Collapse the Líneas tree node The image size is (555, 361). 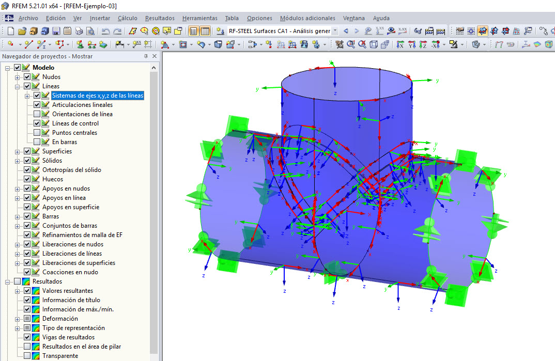tap(18, 86)
